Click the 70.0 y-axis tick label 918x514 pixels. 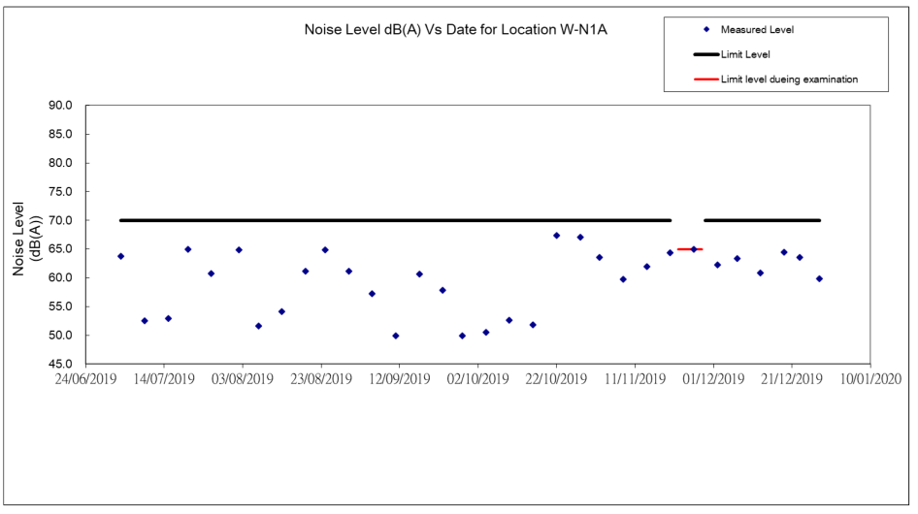pos(61,220)
